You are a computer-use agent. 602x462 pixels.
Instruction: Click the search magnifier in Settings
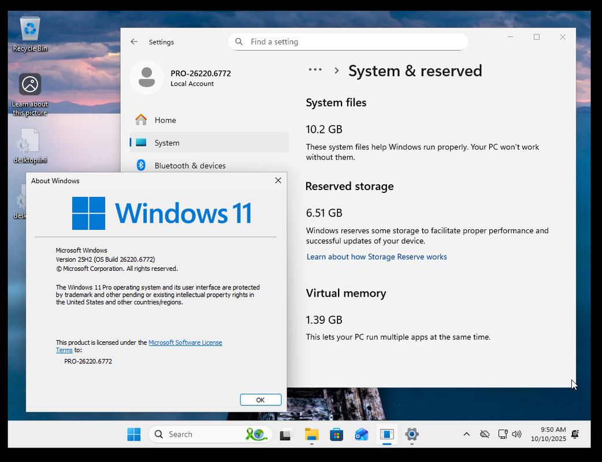tap(239, 42)
